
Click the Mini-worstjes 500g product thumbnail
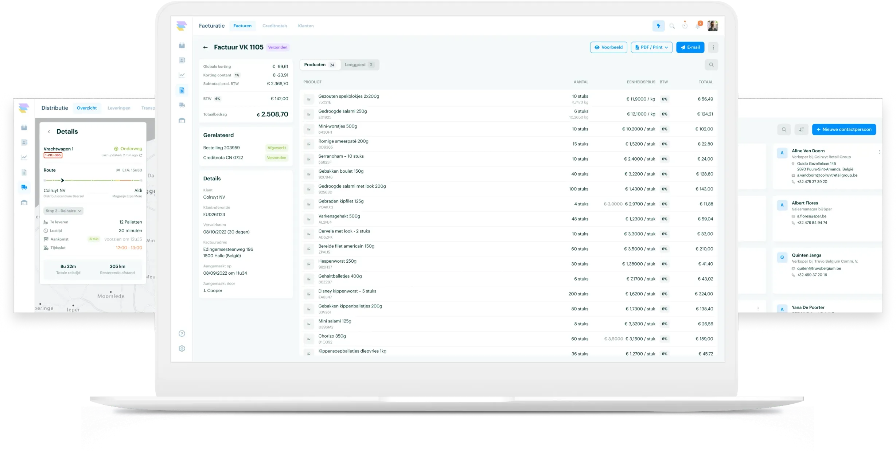tap(309, 129)
